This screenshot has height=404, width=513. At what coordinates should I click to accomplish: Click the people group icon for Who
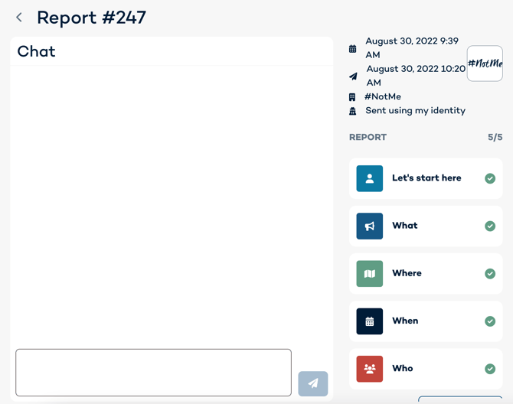click(369, 369)
